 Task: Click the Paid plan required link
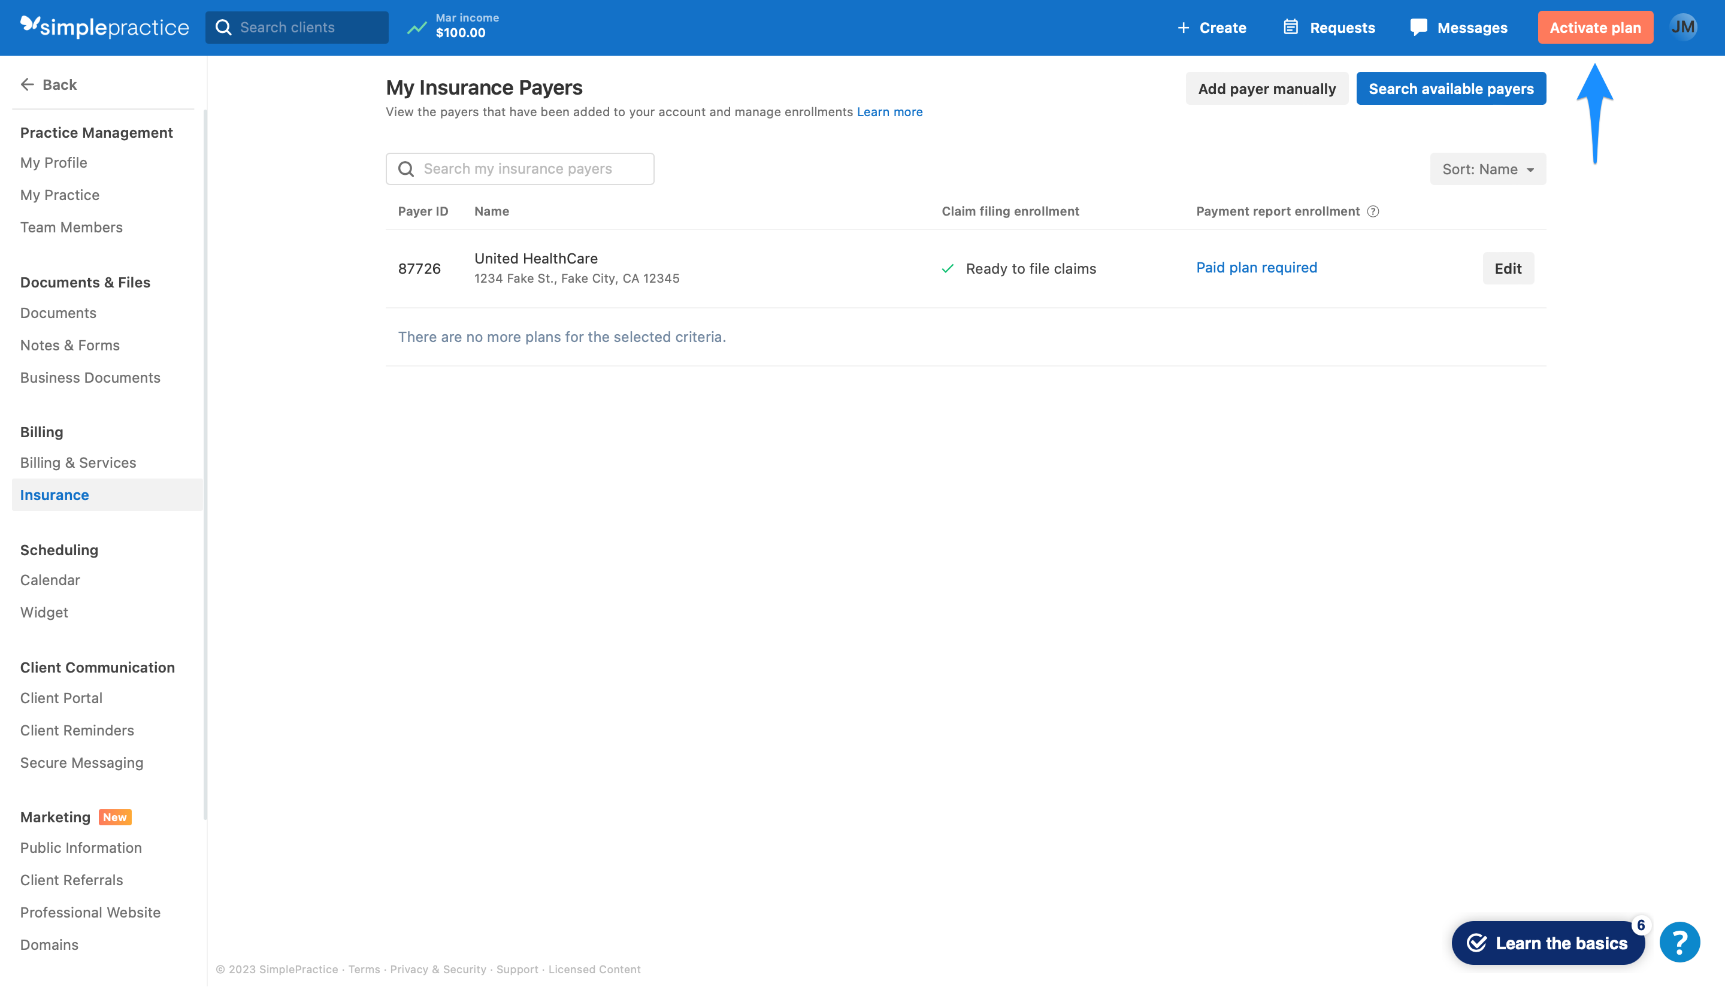click(x=1255, y=267)
